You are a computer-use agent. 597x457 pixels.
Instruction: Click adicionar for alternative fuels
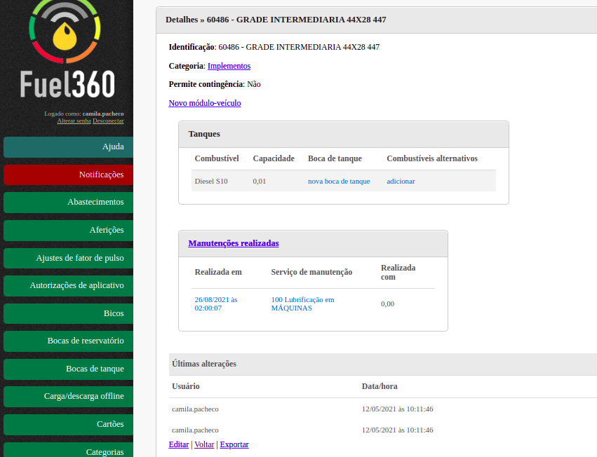401,181
